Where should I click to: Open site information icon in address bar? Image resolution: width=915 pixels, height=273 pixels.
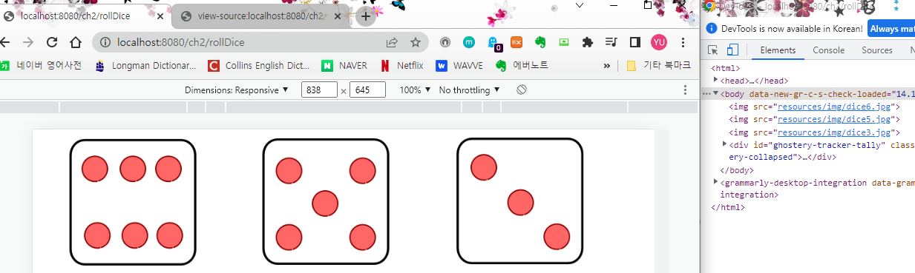point(105,42)
